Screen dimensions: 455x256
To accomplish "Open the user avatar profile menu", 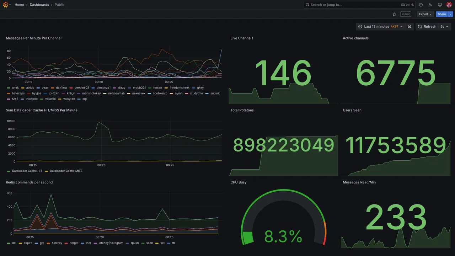I will tap(449, 5).
